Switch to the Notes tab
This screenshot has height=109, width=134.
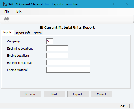point(37,33)
